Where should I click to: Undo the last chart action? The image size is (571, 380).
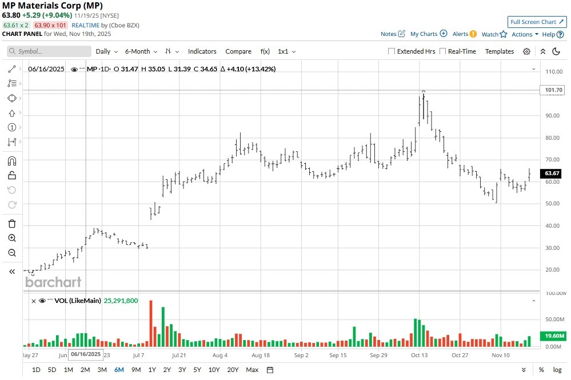click(x=12, y=190)
